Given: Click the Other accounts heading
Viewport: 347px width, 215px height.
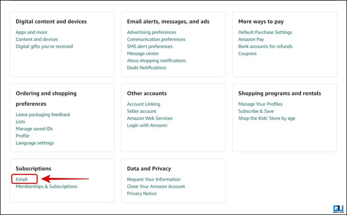Looking at the screenshot, I should 147,94.
